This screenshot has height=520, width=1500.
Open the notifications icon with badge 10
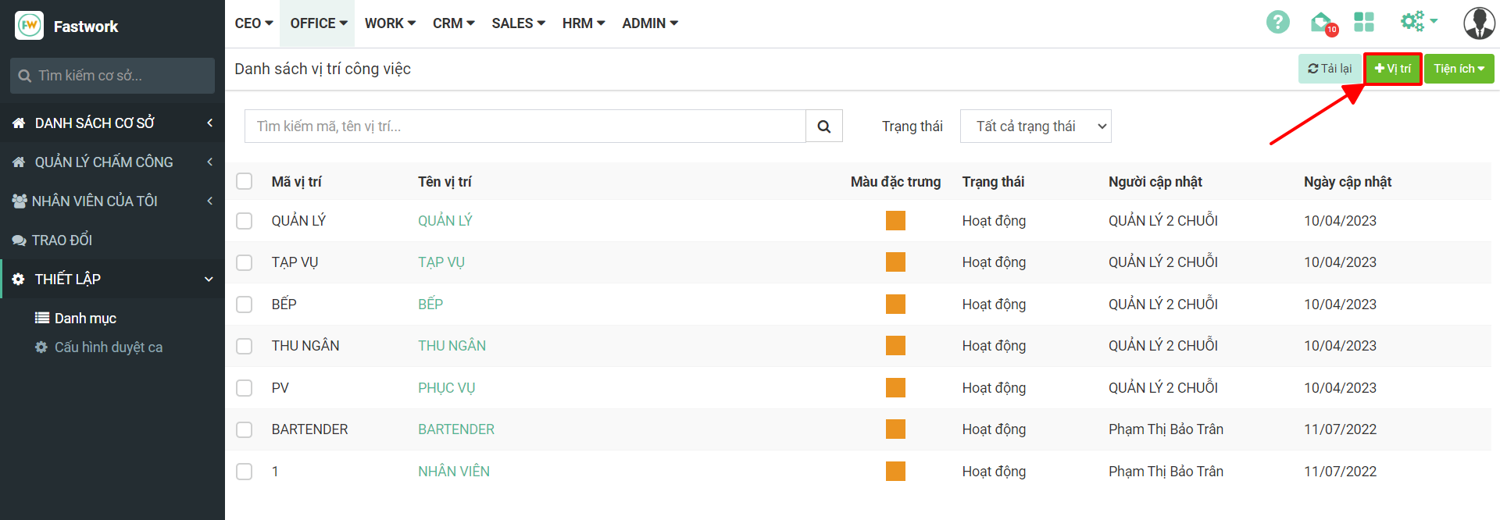coord(1322,23)
